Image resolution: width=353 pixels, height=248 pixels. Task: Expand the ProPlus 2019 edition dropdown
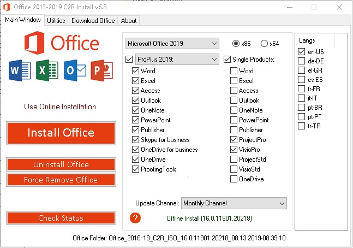click(177, 60)
